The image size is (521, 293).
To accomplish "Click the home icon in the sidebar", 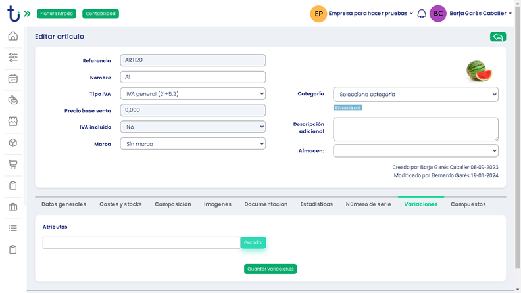I will [x=12, y=36].
